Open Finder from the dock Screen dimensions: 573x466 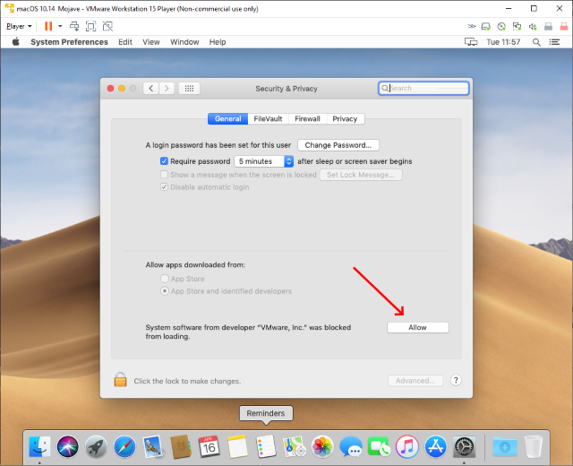(x=40, y=445)
